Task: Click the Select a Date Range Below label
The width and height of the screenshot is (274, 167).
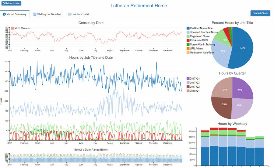Action: pos(91,150)
